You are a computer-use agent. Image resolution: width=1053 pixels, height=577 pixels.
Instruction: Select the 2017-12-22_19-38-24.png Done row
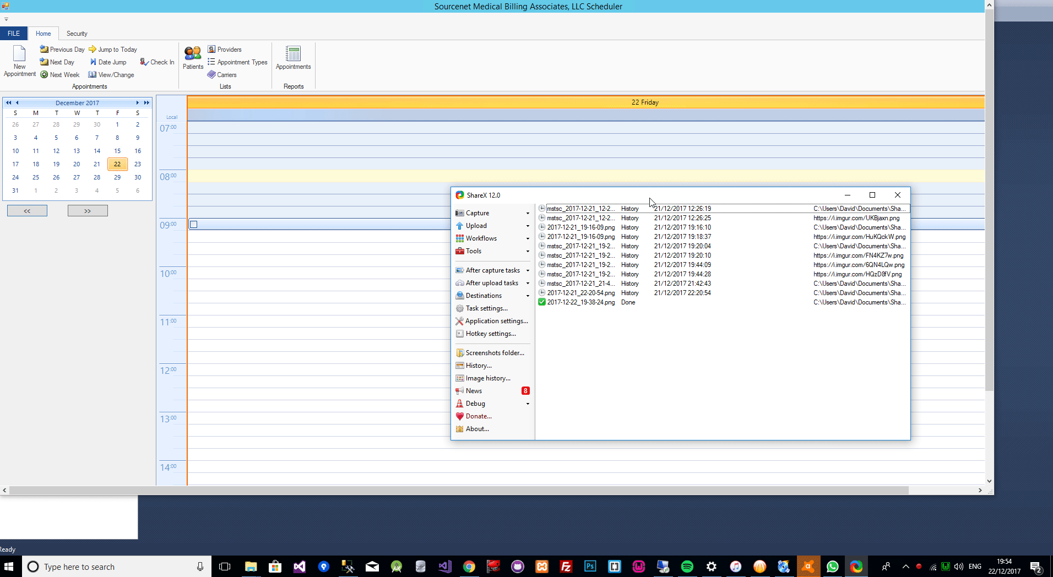(722, 302)
